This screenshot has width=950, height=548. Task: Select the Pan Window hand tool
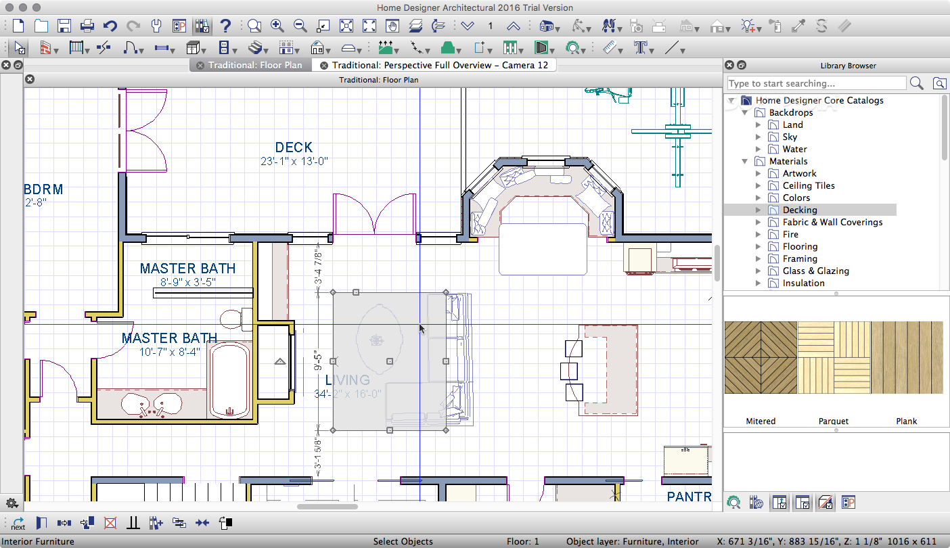[392, 26]
